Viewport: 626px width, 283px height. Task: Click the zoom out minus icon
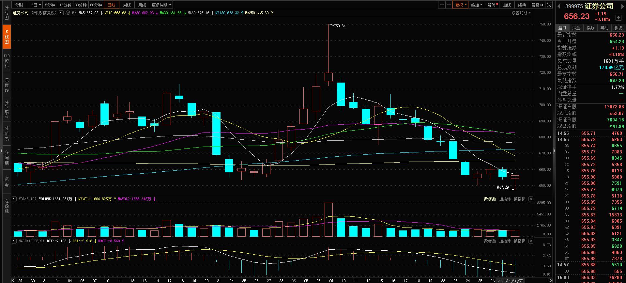(x=449, y=5)
